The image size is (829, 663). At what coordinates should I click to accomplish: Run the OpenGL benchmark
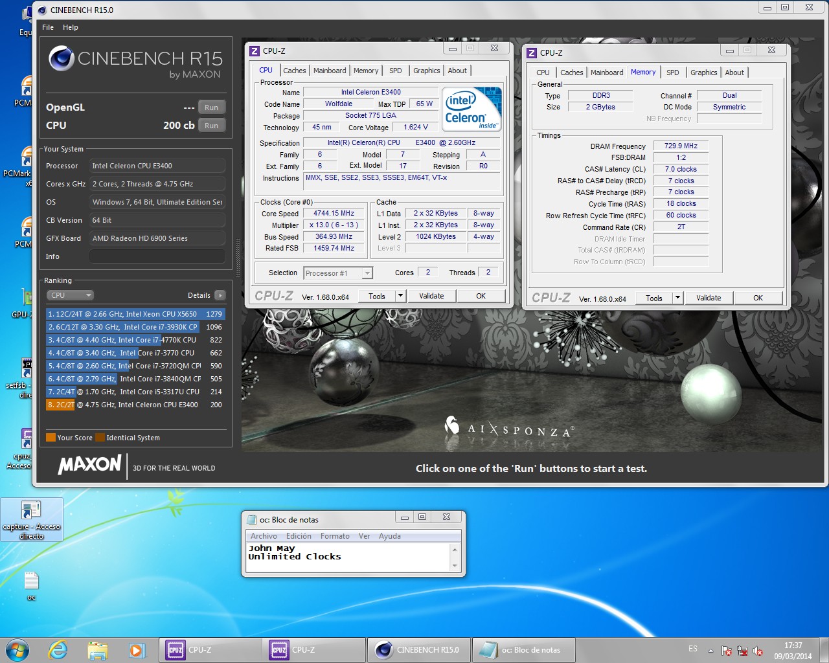click(211, 107)
